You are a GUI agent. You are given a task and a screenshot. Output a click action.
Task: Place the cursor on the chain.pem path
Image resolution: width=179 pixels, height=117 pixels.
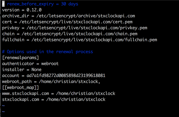pos(80,34)
